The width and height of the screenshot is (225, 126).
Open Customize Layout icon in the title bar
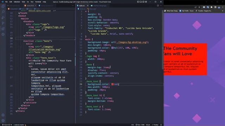pyautogui.click(x=146, y=2)
